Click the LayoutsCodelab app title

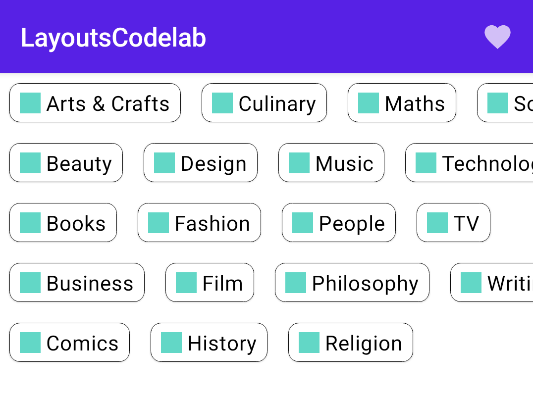[113, 38]
